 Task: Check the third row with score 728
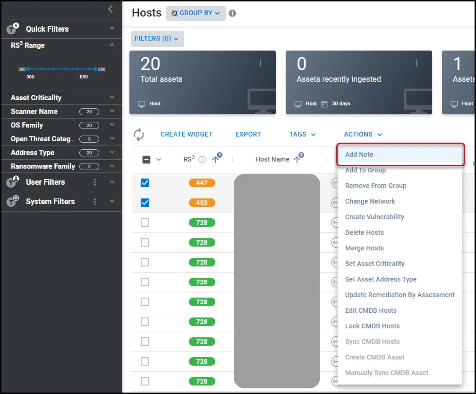[x=145, y=262]
